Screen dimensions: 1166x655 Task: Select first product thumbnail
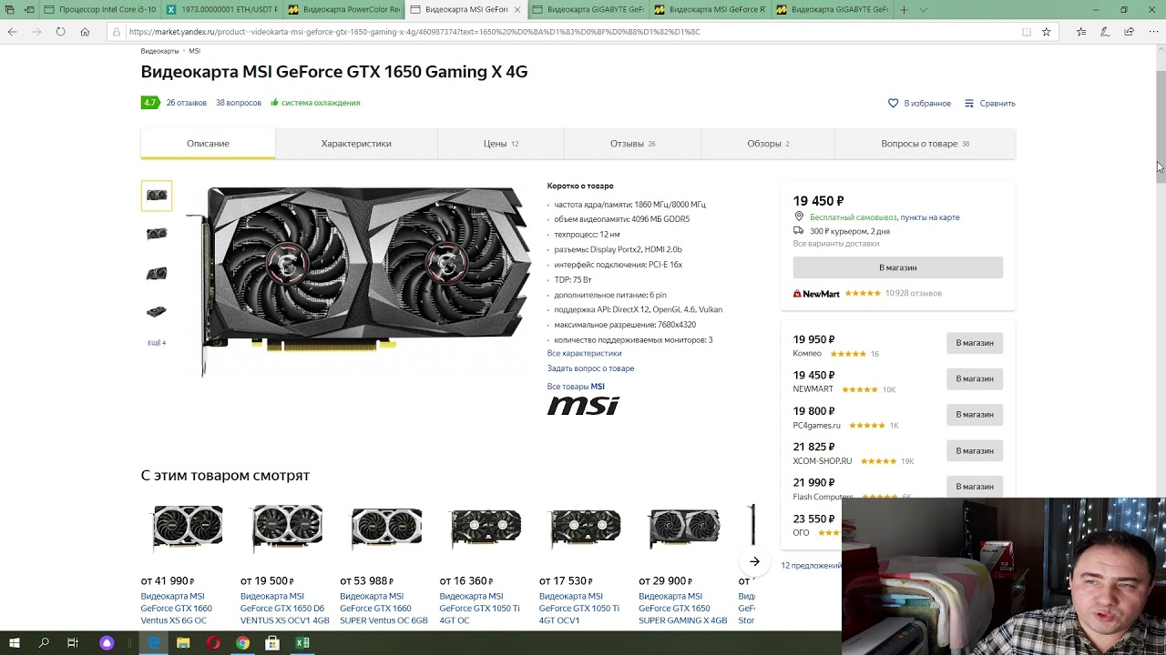click(x=157, y=196)
